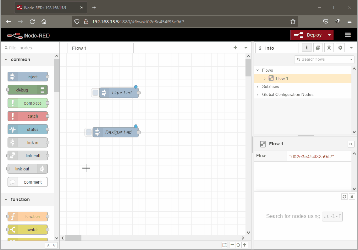Open the Deploy options dropdown arrow
The width and height of the screenshot is (358, 250).
click(329, 35)
